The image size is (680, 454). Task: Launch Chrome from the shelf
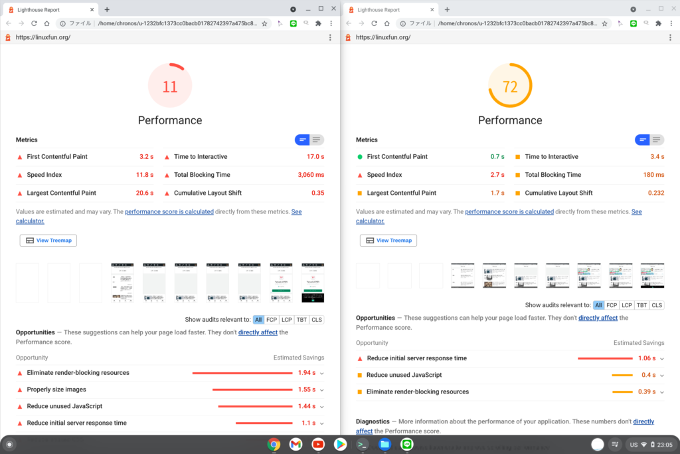tap(274, 444)
